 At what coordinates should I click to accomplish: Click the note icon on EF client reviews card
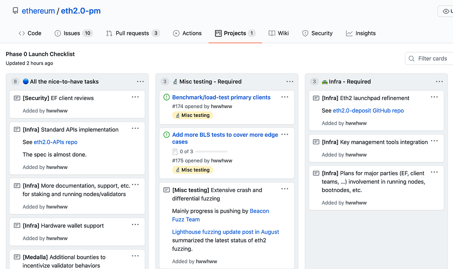click(17, 98)
